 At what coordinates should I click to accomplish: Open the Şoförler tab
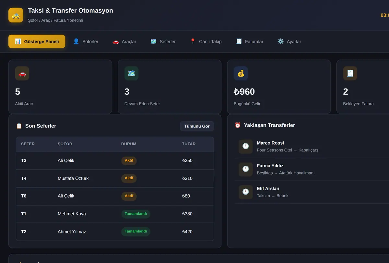click(86, 42)
